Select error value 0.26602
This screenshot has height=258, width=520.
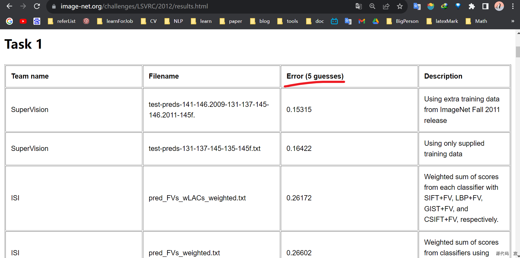click(299, 253)
